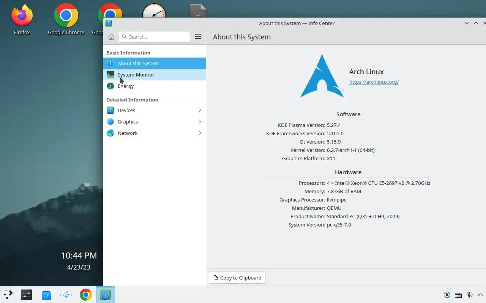Click the Info Center taskbar entry
486x303 pixels.
click(106, 295)
